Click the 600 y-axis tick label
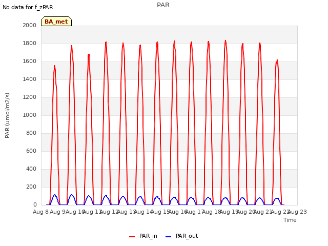Viewport: 328px width, 246px height. pos(31,151)
